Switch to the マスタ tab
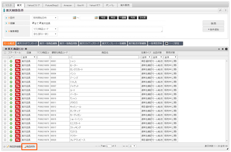231x152 pixels. pyautogui.click(x=8, y=5)
